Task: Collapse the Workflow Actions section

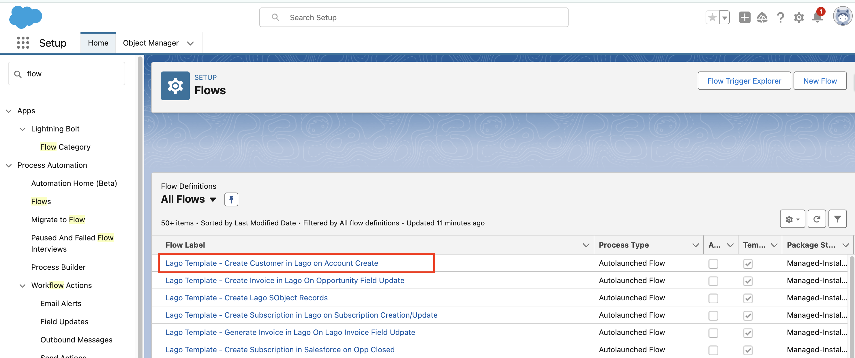Action: [x=22, y=286]
